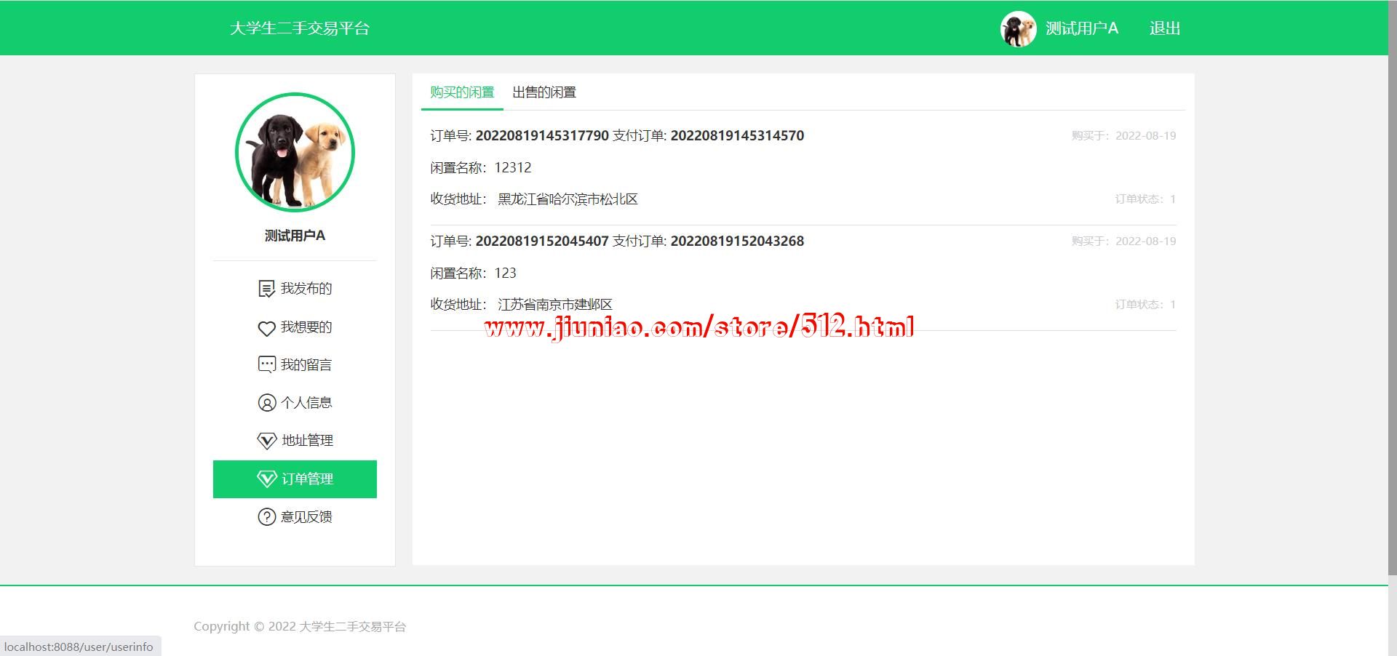Open the 大学生二手交易平台 home title
1397x656 pixels.
pyautogui.click(x=300, y=28)
